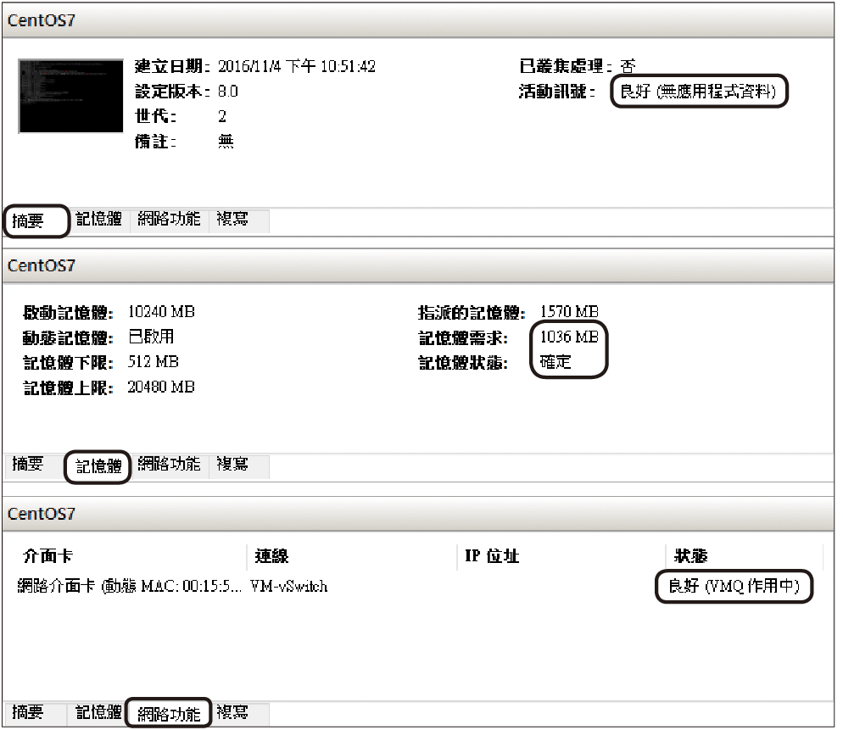Click the dynamic memory value 已啟用

151,337
